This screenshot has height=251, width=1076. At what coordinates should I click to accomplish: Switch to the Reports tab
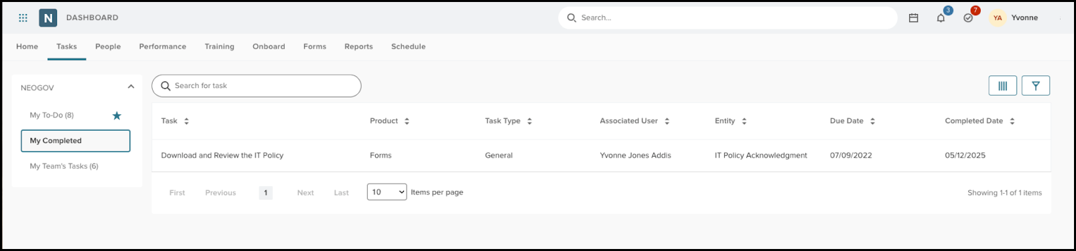pyautogui.click(x=358, y=47)
